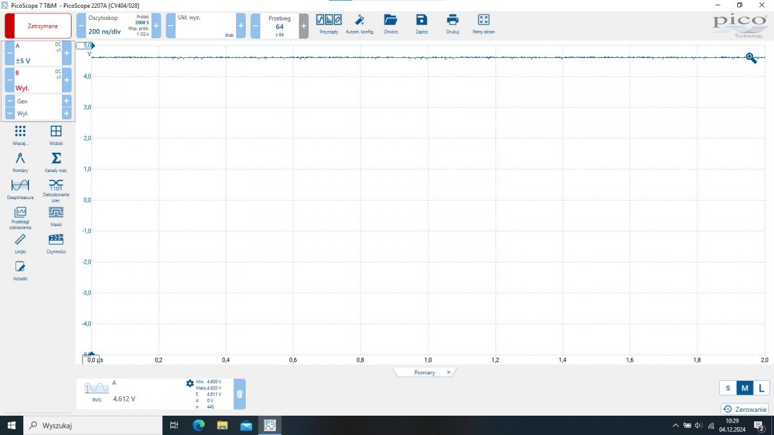Click minus on the Ukł. wyz. trigger control
The height and width of the screenshot is (435, 774).
(170, 26)
